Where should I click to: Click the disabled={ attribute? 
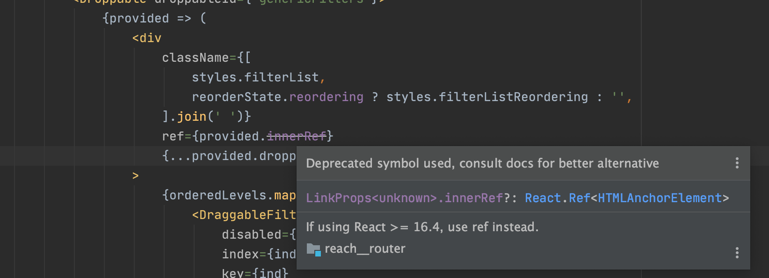(x=259, y=234)
